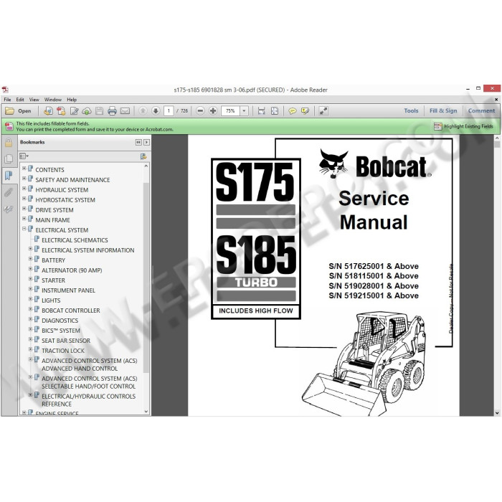Viewport: 502px width, 502px height.
Task: Click the zoom percentage field showing 75%
Action: click(230, 110)
